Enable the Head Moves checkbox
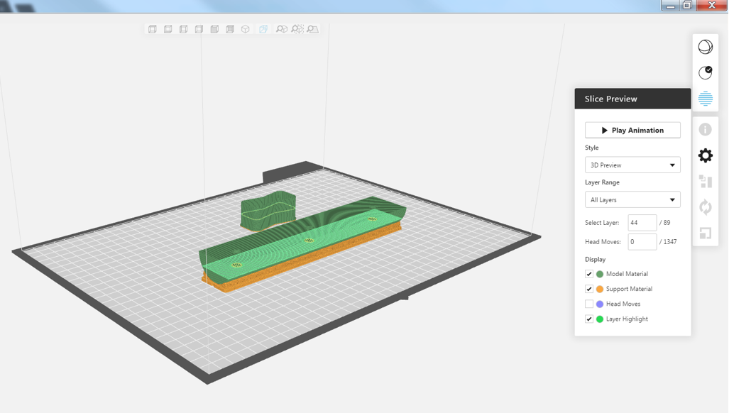Image resolution: width=729 pixels, height=413 pixels. coord(589,304)
